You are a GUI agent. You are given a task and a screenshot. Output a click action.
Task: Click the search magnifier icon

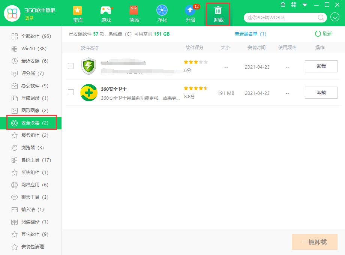pos(321,17)
